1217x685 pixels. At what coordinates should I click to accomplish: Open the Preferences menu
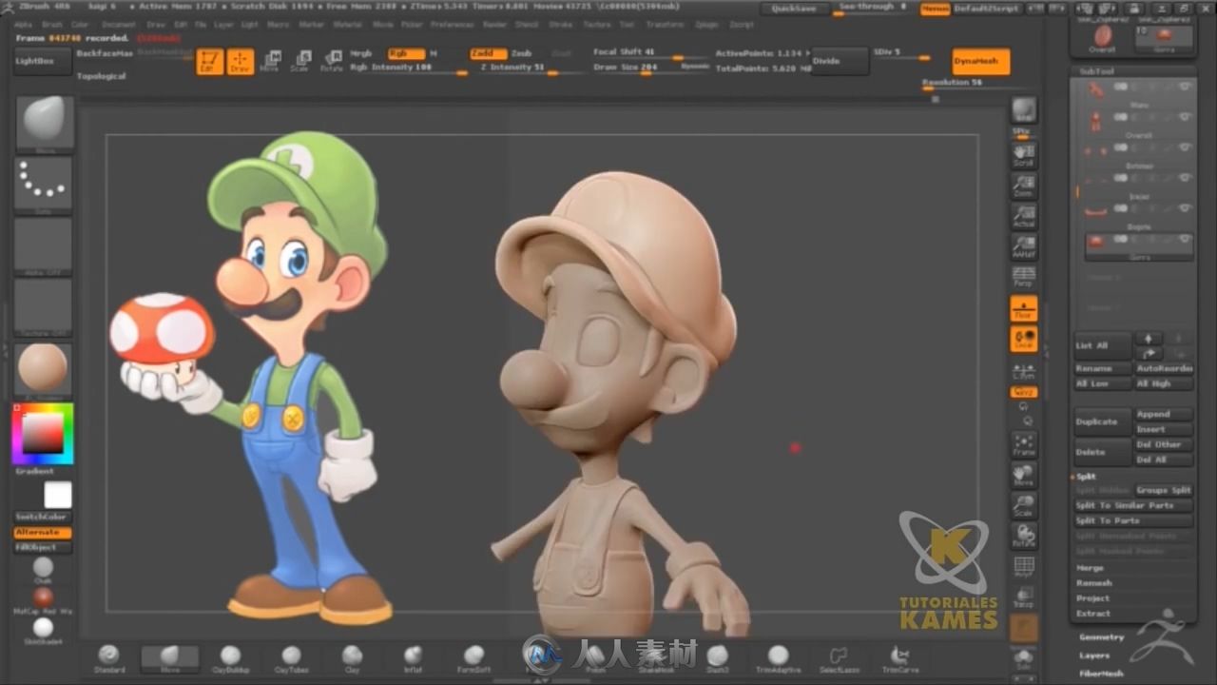(452, 24)
